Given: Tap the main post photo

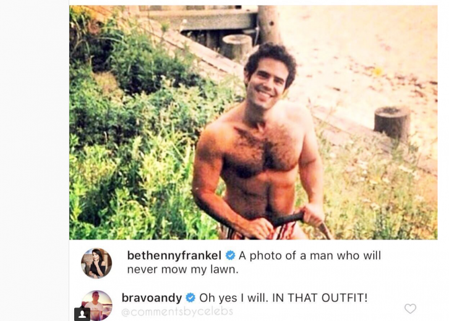Looking at the screenshot, I should pos(253,122).
